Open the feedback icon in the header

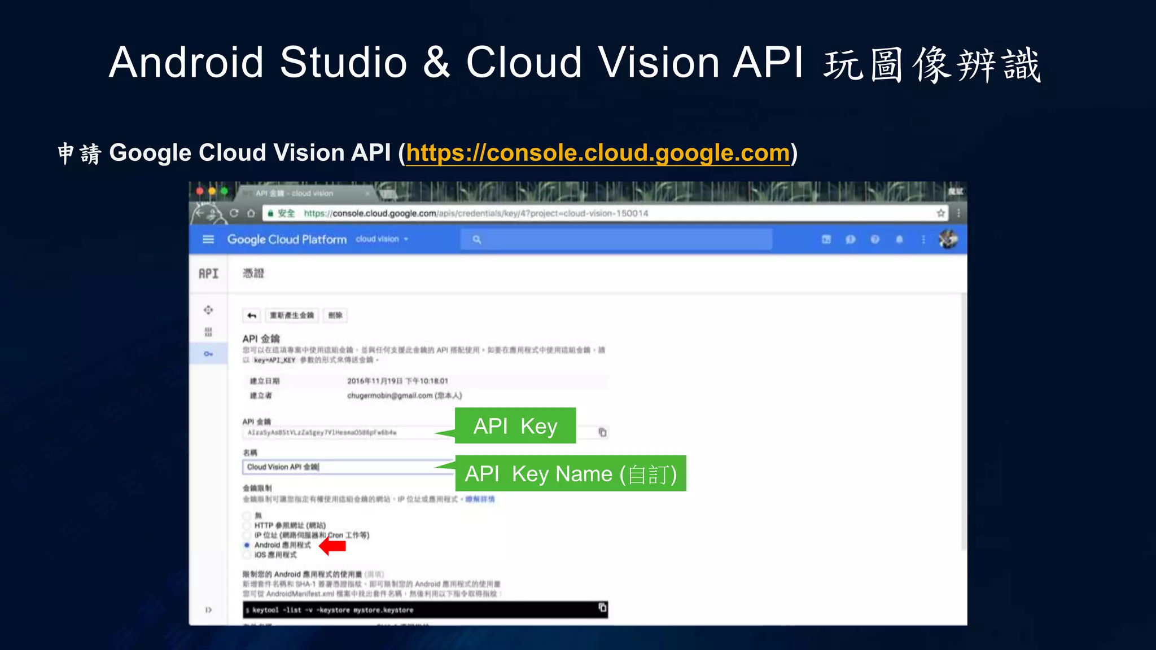[851, 239]
